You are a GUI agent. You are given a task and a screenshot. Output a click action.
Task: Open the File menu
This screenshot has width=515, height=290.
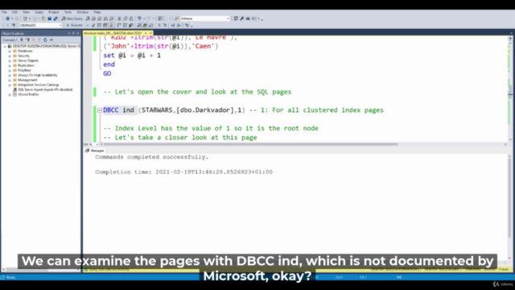(4, 12)
